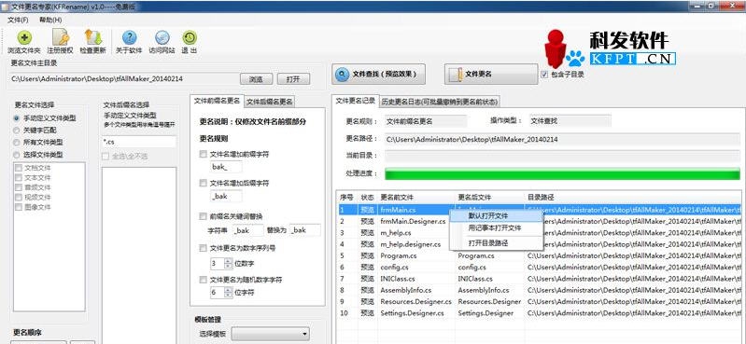Toggle Select All/None (全选\全不选) checkbox
Screen dimensions: 746x344
tap(106, 156)
